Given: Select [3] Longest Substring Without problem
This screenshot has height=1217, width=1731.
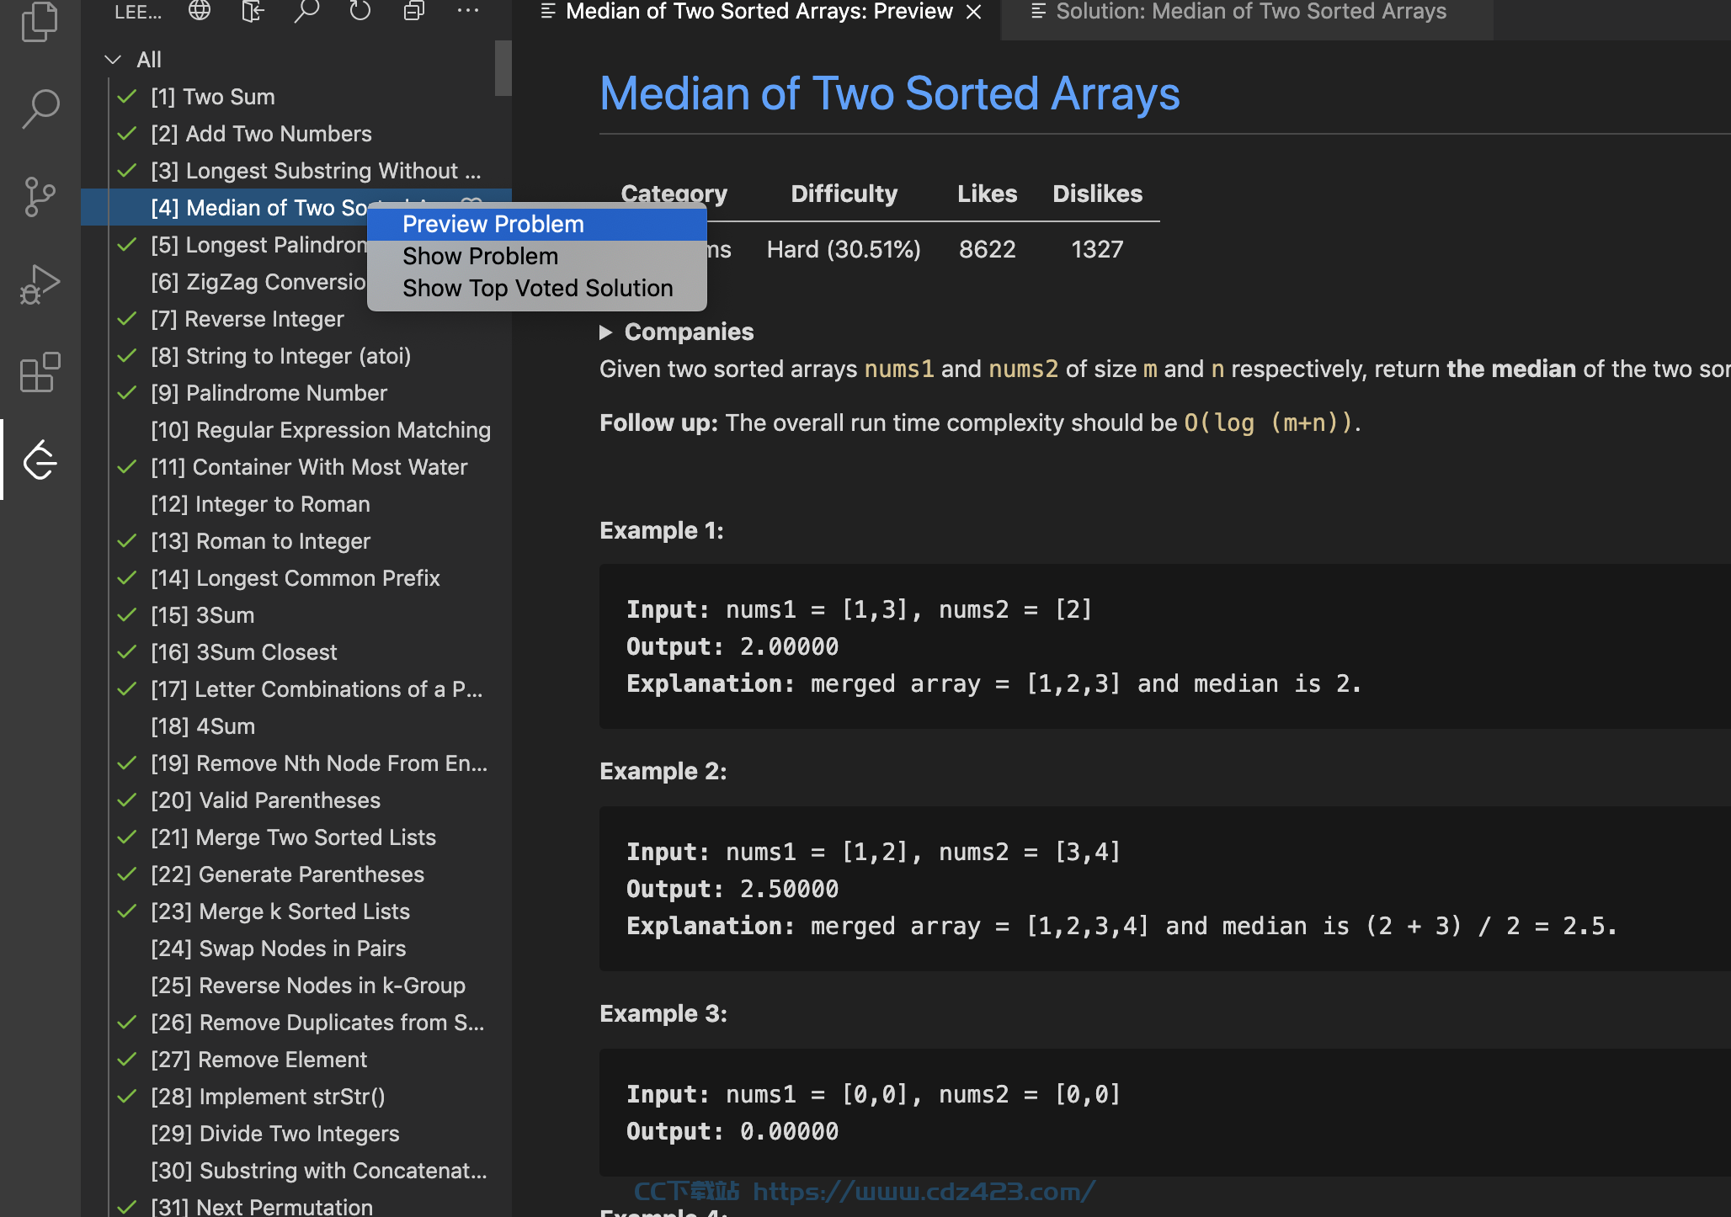Looking at the screenshot, I should point(296,171).
